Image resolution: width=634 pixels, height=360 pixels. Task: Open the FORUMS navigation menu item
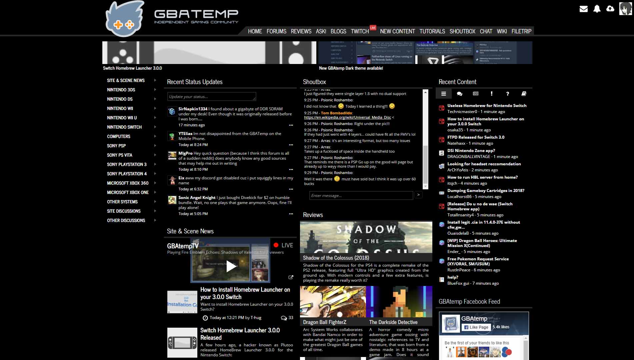276,31
